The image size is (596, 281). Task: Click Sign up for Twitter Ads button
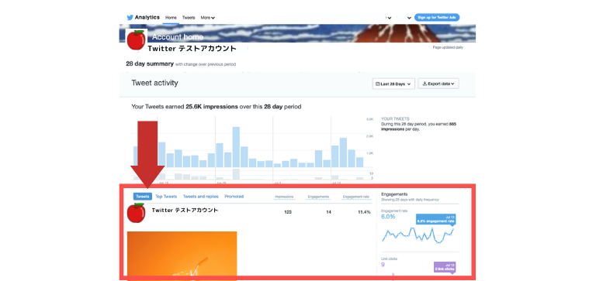coord(437,18)
